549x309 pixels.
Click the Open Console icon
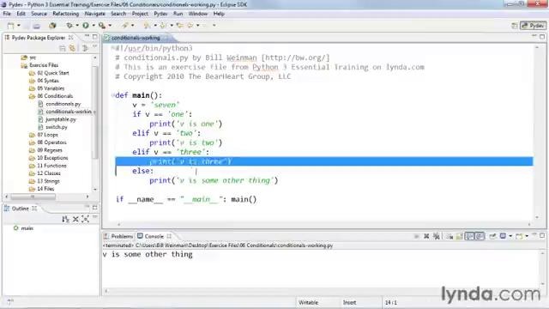(519, 236)
